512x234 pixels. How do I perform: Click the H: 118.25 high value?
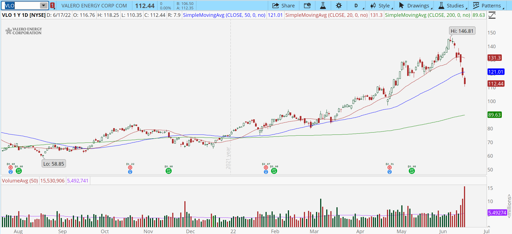pos(108,15)
